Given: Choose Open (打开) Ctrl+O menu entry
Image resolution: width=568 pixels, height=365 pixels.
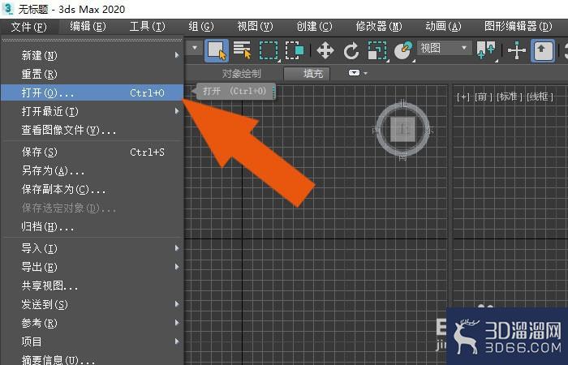Looking at the screenshot, I should (x=92, y=92).
